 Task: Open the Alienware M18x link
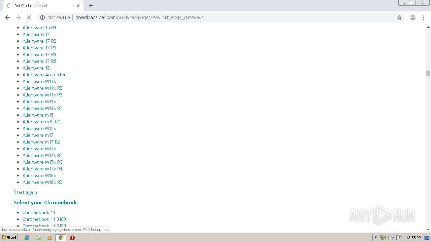tap(39, 175)
